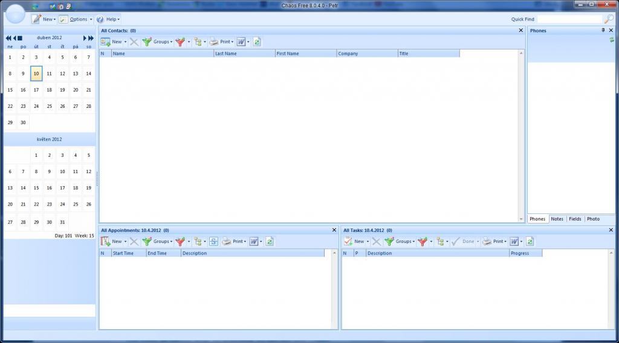
Task: Close the All Tasks panel
Action: click(611, 230)
